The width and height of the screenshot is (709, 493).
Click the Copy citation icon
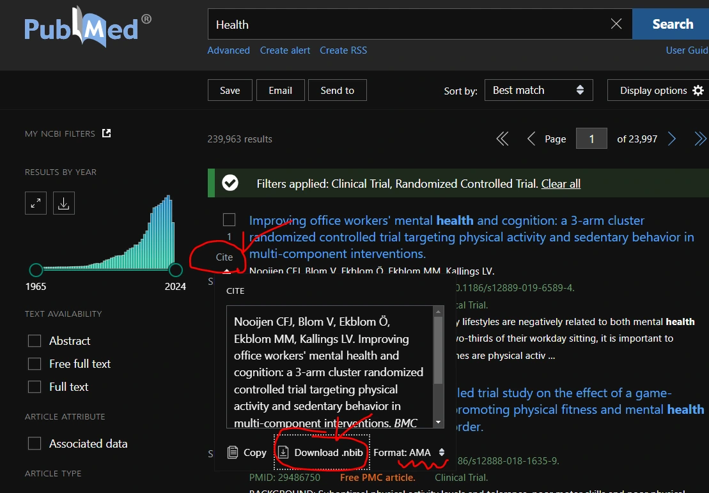(x=233, y=452)
